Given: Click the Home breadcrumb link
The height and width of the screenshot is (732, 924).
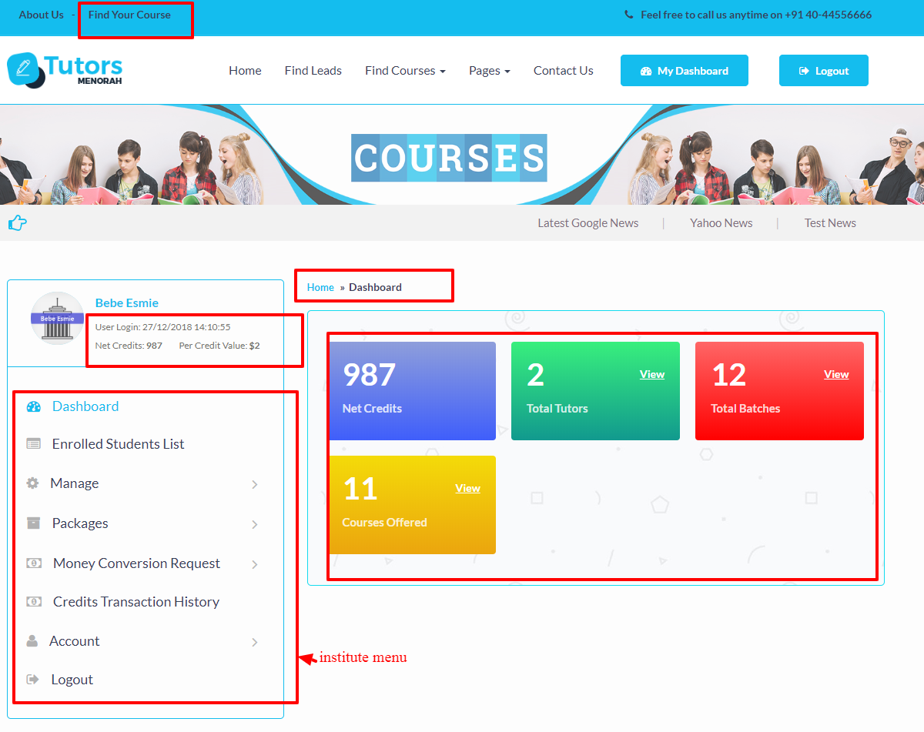Looking at the screenshot, I should click(320, 287).
